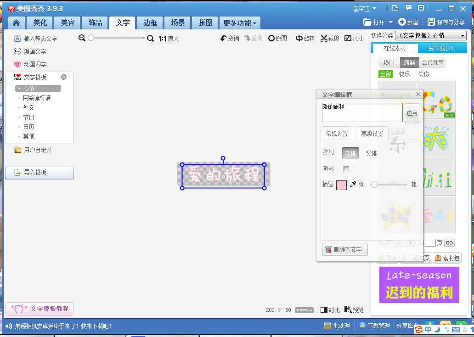This screenshot has width=474, height=337.
Task: Open the 描边 stroke color swatch
Action: point(342,185)
